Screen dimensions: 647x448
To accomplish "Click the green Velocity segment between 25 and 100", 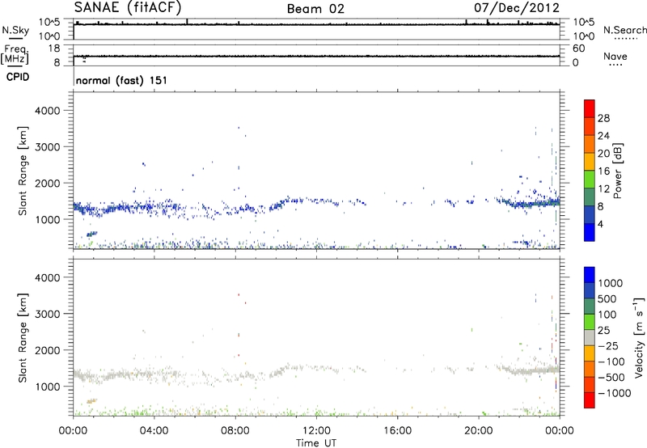I will 590,322.
